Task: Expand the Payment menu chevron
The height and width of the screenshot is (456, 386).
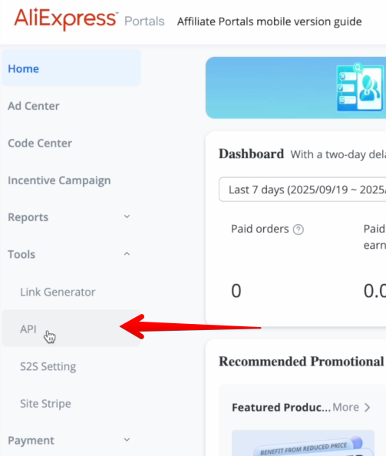Action: [127, 440]
